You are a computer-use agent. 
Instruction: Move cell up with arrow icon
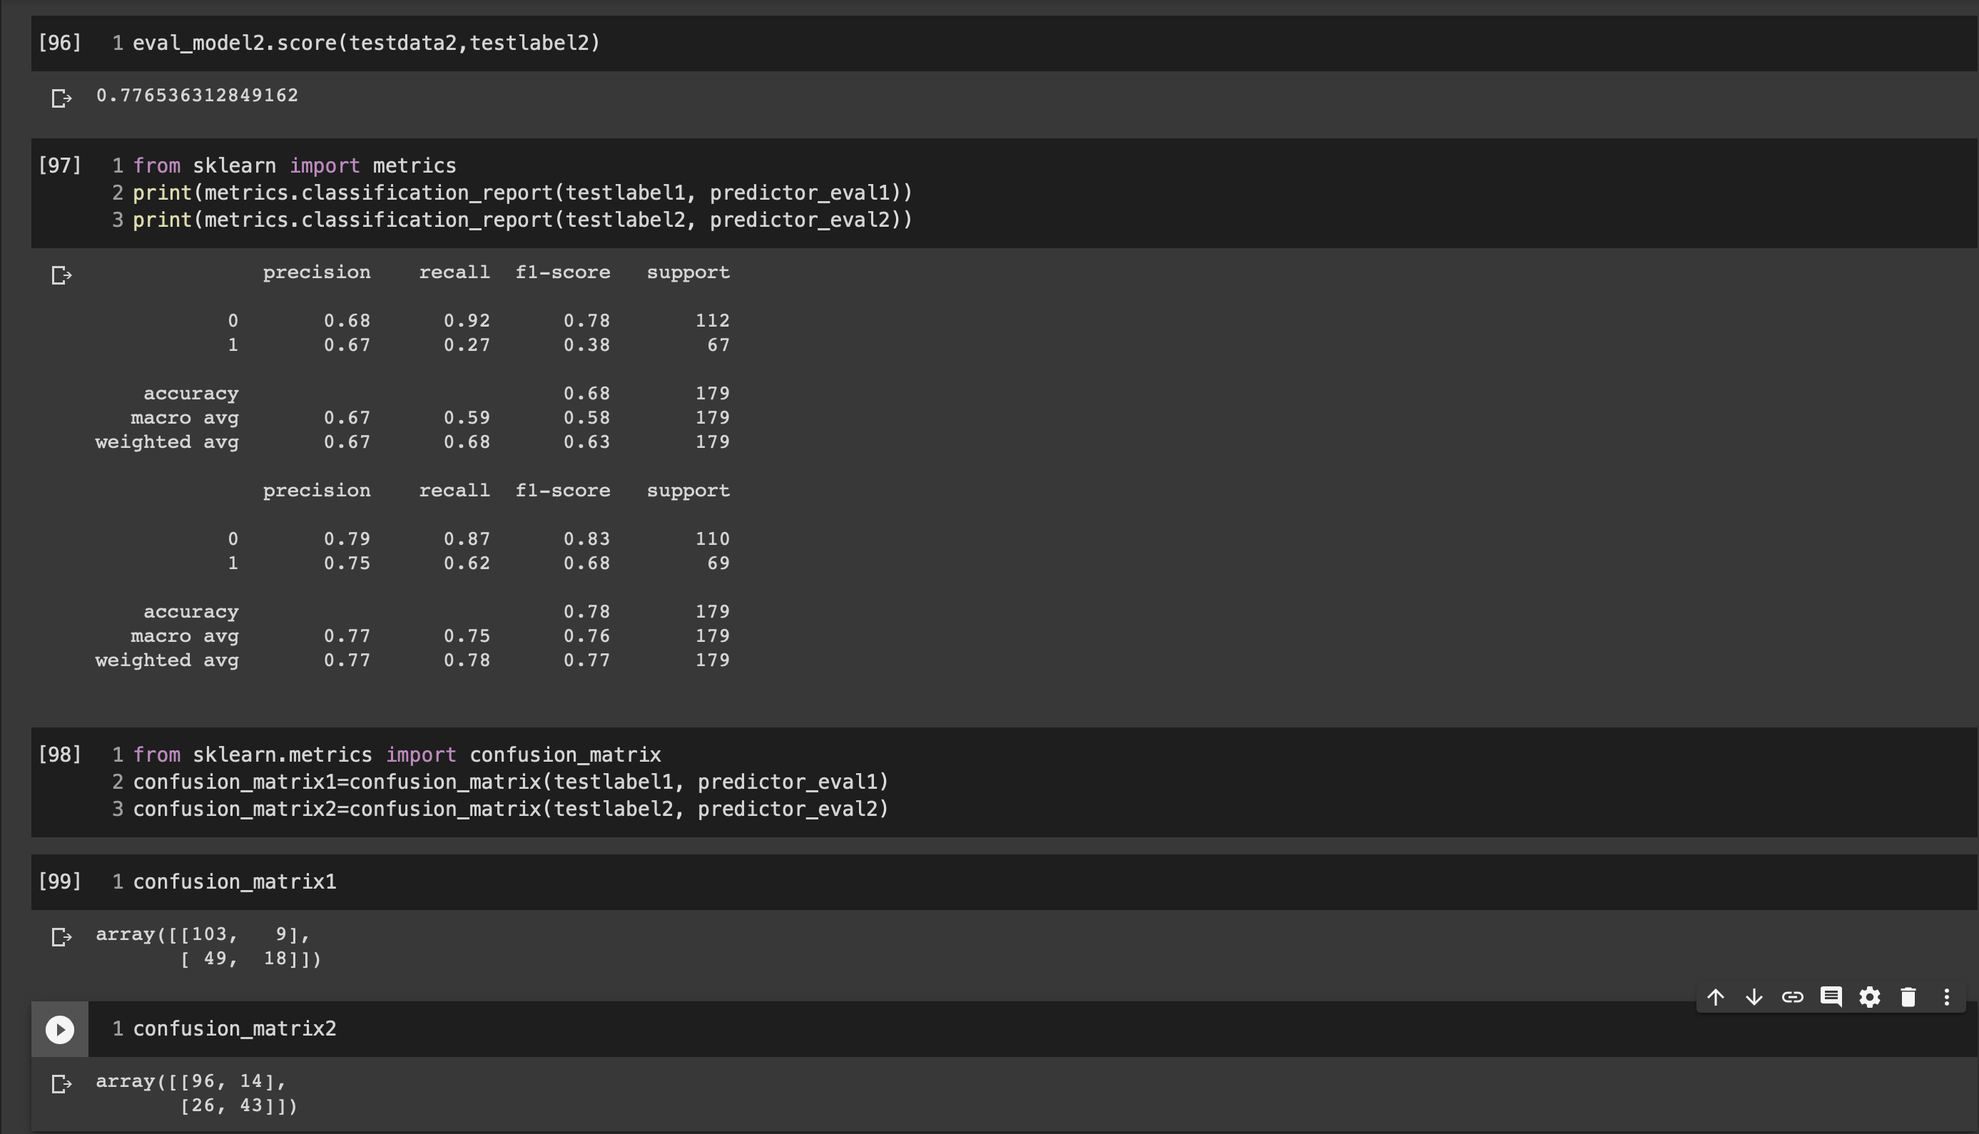(1715, 997)
